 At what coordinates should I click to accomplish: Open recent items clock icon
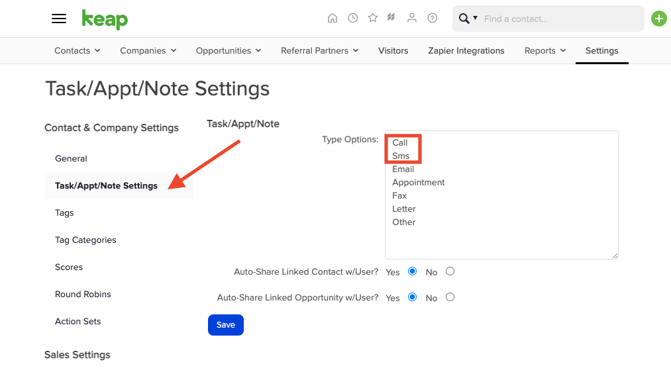(352, 18)
